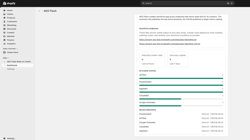250x140 pixels.
Task: Click the Home icon in sidebar
Action: click(x=4, y=11)
